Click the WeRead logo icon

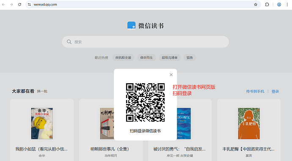131,25
